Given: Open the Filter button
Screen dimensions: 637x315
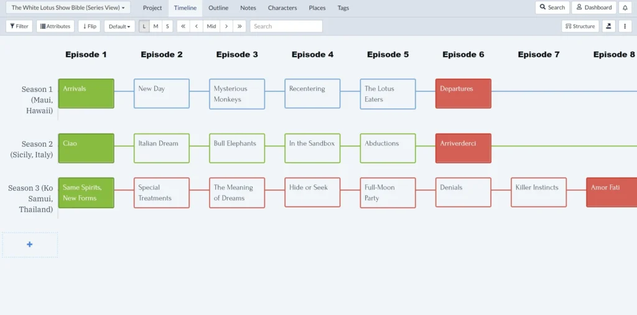Looking at the screenshot, I should [x=19, y=26].
